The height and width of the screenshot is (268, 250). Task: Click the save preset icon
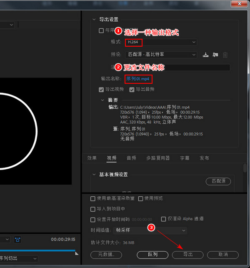(205, 55)
